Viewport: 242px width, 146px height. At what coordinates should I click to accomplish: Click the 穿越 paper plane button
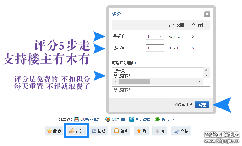[181, 131]
